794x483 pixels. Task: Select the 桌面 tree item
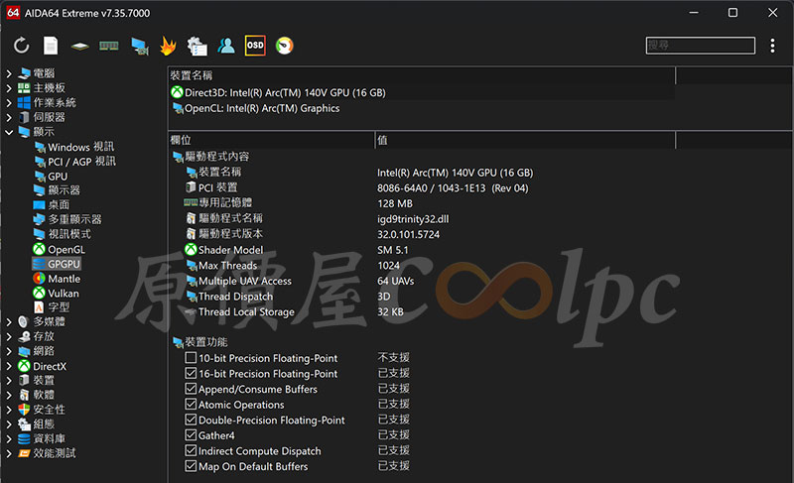[x=52, y=205]
